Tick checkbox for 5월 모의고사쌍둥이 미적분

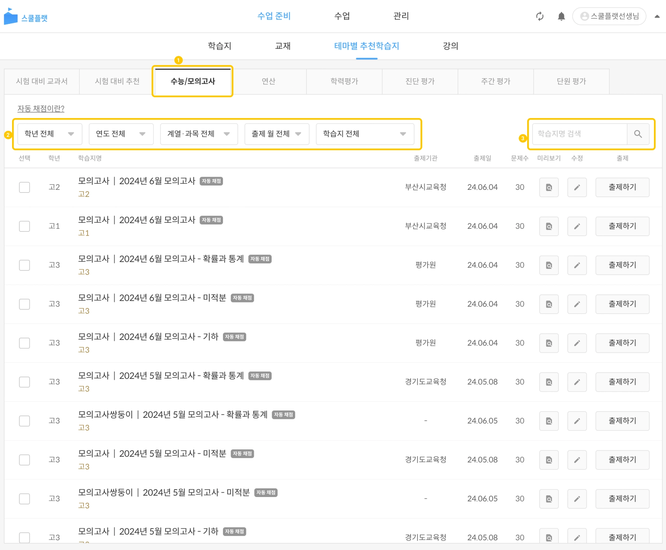pyautogui.click(x=24, y=499)
